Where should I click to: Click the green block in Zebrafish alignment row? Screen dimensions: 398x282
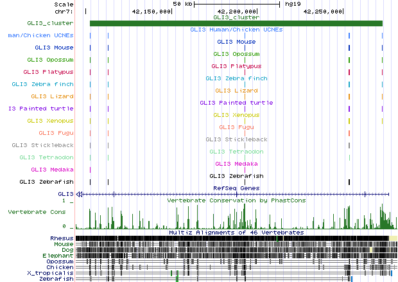tap(177, 279)
